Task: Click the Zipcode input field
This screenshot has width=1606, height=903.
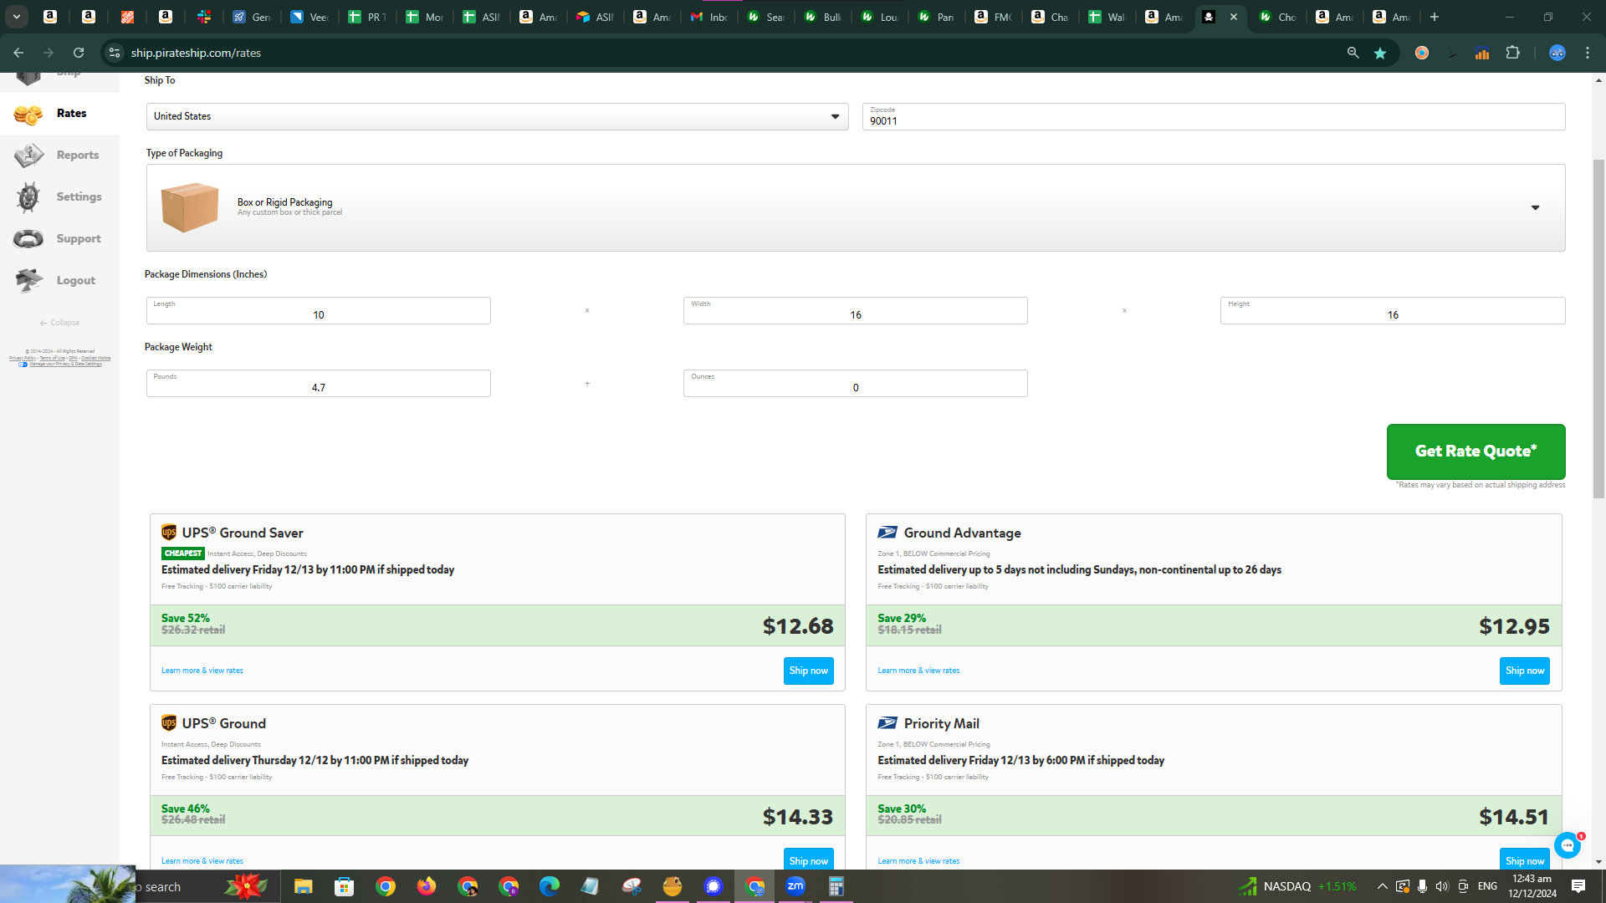Action: [1214, 116]
